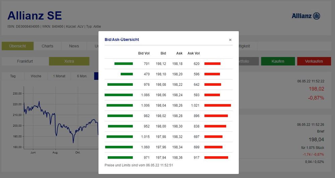Image resolution: width=335 pixels, height=178 pixels.
Task: Click the Preise und Limits timestamp note
Action: point(138,165)
